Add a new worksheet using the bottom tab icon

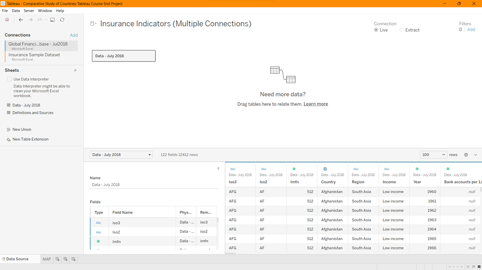click(57, 259)
